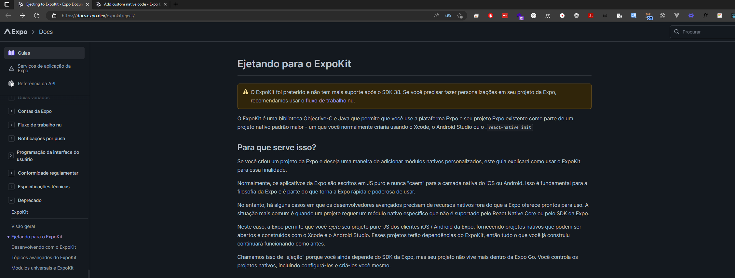View site security lock info
Screen dimensions: 735x278
[x=54, y=16]
